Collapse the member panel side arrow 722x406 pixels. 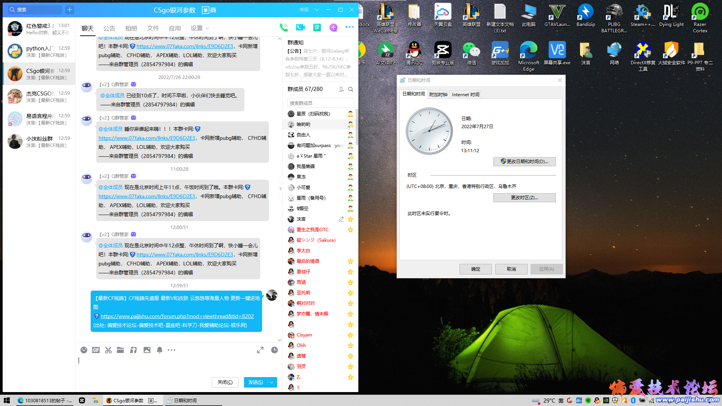(x=280, y=188)
